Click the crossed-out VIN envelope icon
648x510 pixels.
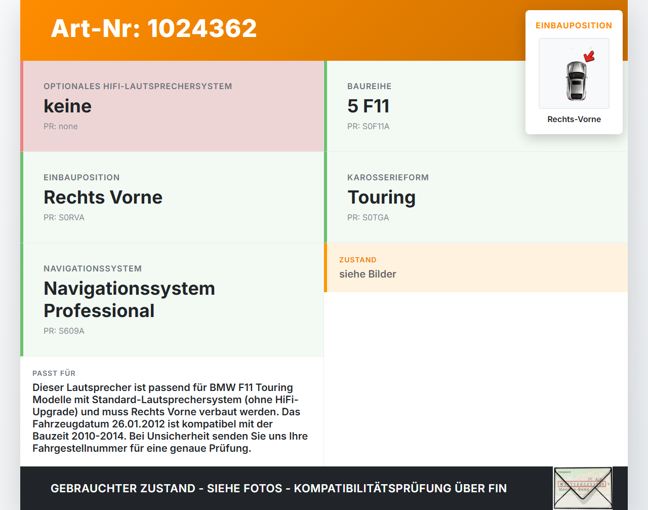tap(583, 488)
